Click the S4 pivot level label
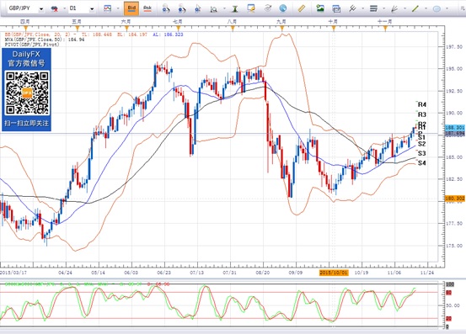 tap(421, 163)
